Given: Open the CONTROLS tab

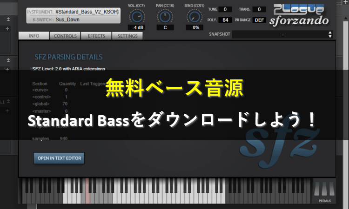Looking at the screenshot, I should 65,36.
